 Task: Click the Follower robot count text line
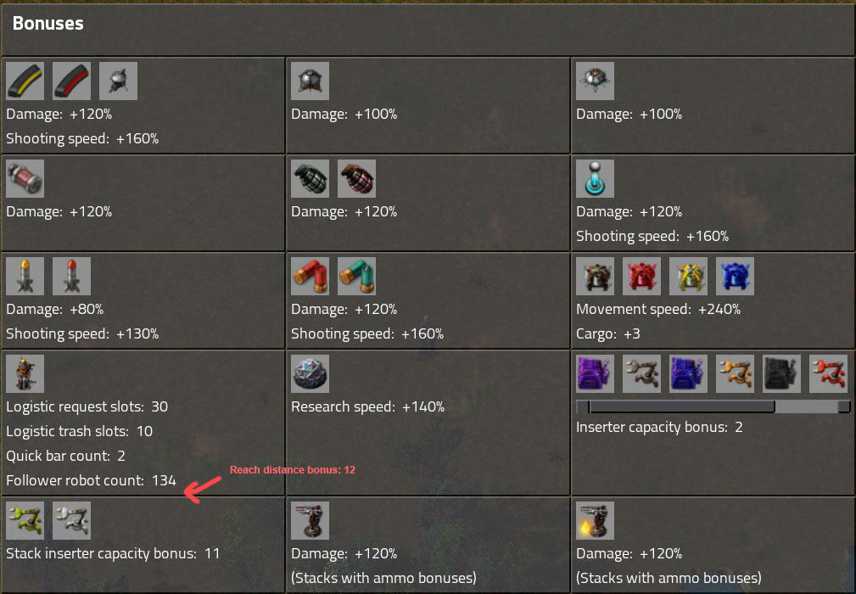coord(91,480)
